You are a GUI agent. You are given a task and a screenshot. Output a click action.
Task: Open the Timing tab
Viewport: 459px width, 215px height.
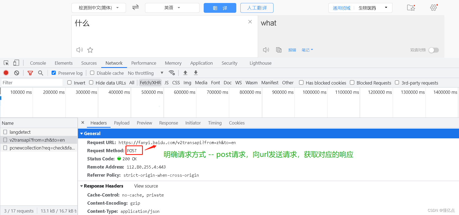pyautogui.click(x=215, y=123)
